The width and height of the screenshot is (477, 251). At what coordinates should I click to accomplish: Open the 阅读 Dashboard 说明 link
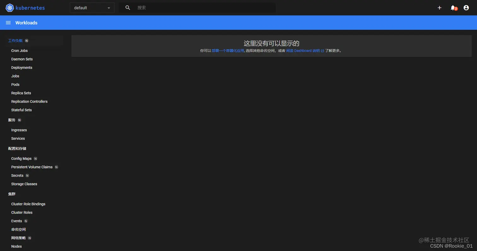[303, 51]
